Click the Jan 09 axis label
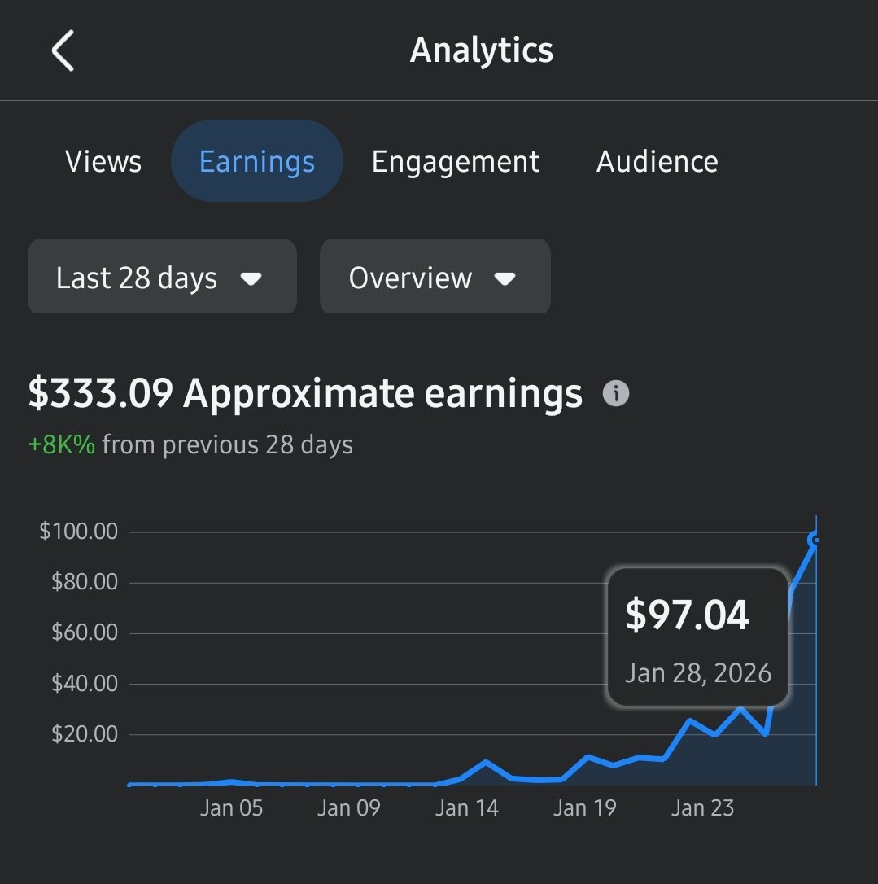Viewport: 878px width, 884px height. (x=349, y=807)
